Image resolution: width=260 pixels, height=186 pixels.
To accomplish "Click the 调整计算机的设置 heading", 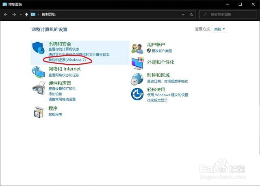I will (x=50, y=30).
